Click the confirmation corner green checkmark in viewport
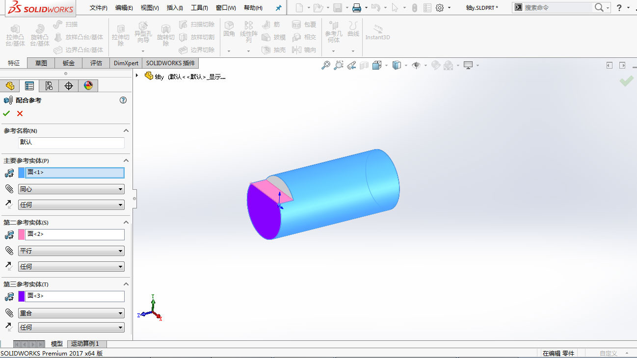 click(626, 81)
